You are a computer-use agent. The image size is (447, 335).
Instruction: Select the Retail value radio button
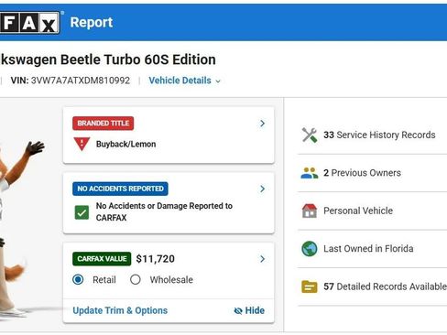pyautogui.click(x=78, y=279)
